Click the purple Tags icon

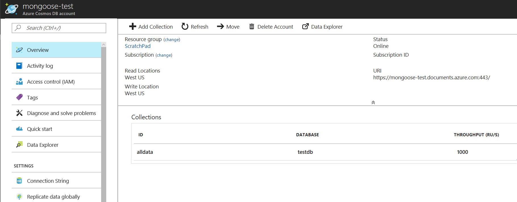coord(19,97)
